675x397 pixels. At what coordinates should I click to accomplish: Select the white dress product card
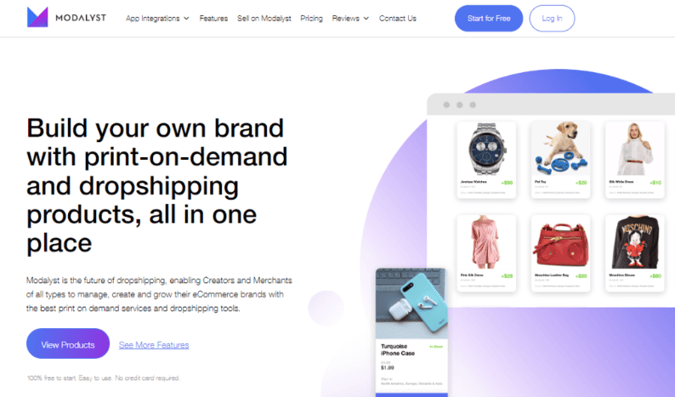click(x=634, y=160)
